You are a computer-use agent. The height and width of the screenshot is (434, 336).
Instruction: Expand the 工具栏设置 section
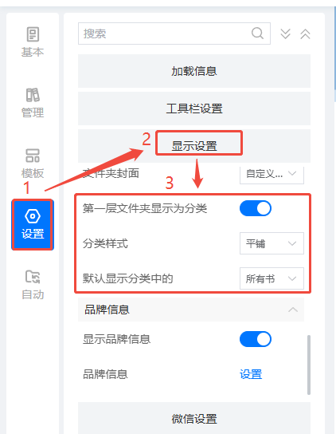coord(194,108)
